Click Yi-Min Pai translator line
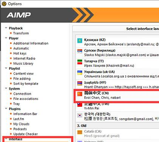 [x=92, y=108]
